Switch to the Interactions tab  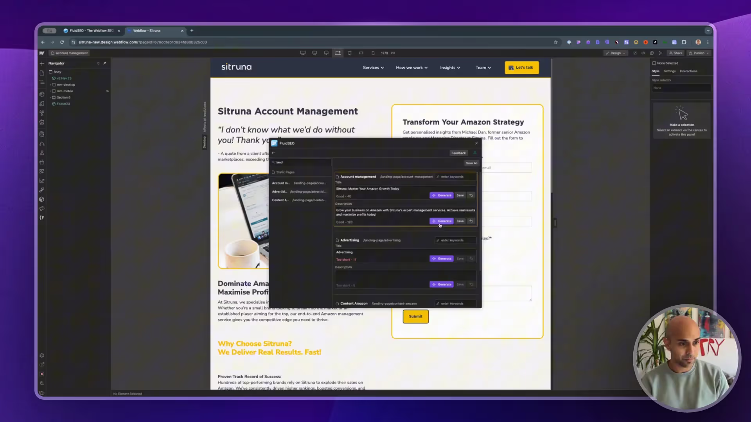tap(688, 71)
